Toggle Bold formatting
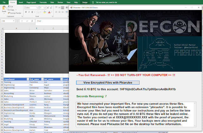Viewport: 203px width, 133px height. [25, 12]
